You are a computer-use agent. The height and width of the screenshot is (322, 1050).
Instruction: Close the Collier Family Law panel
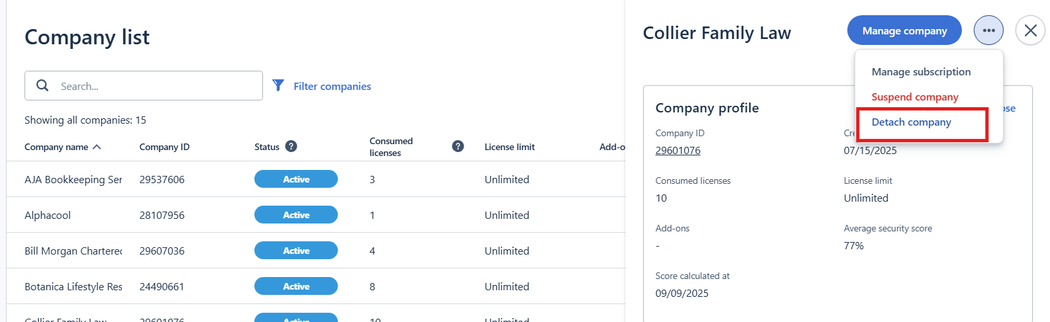click(1030, 30)
